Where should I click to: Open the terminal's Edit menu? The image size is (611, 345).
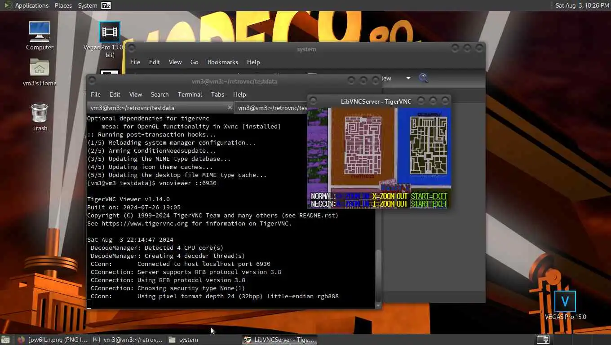115,94
